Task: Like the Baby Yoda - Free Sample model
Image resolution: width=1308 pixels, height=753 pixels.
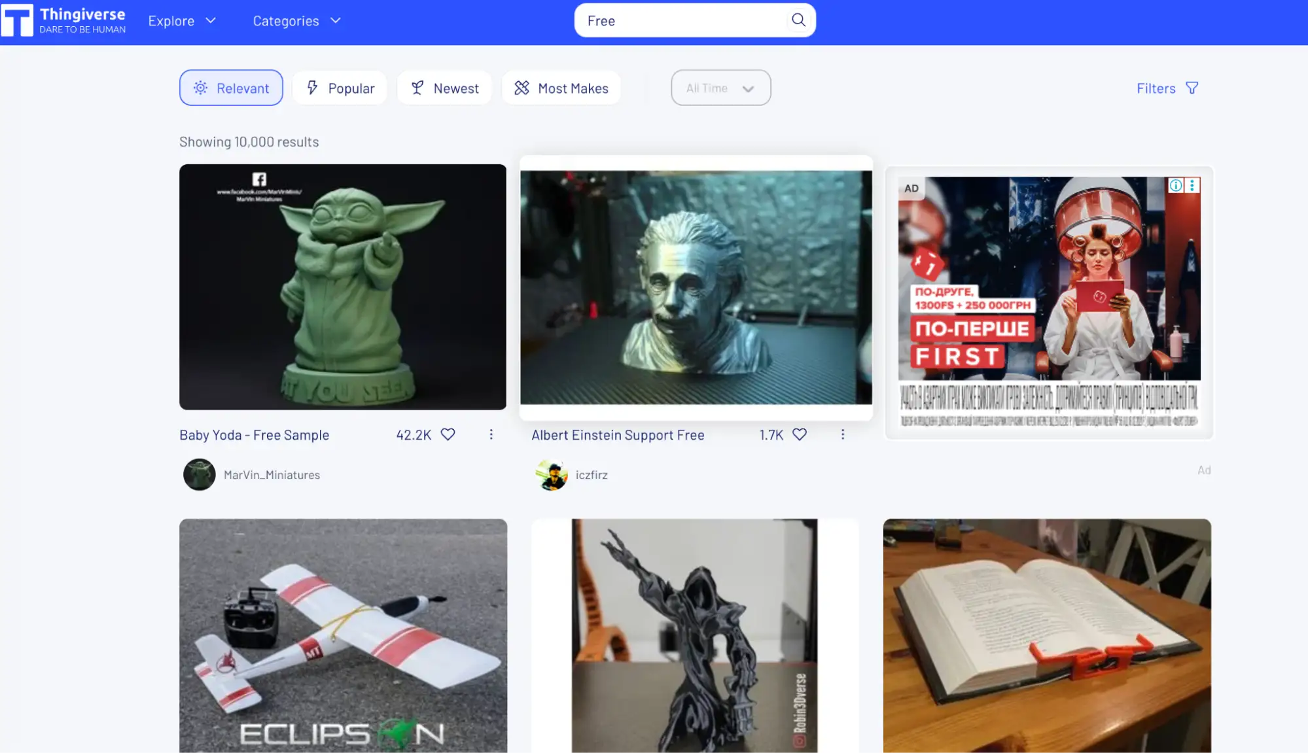Action: pyautogui.click(x=448, y=434)
